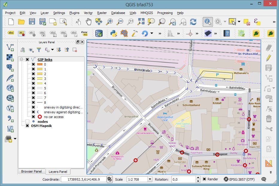This screenshot has height=186, width=279.
Task: Open the select features tool dropdown arrow
Action: (239, 21)
